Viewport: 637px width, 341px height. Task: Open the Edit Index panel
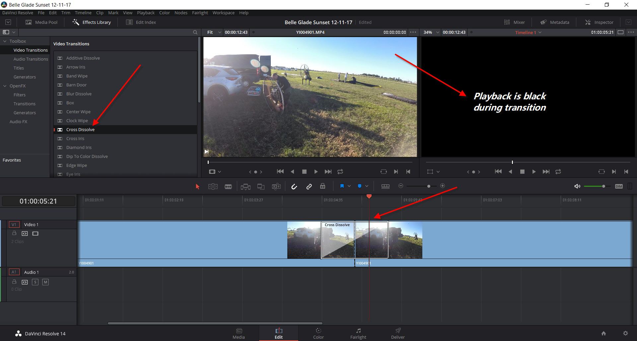click(x=141, y=22)
